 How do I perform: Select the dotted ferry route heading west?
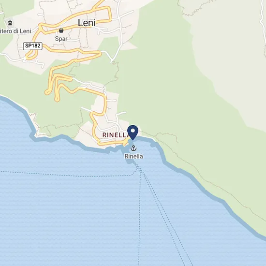(68, 175)
